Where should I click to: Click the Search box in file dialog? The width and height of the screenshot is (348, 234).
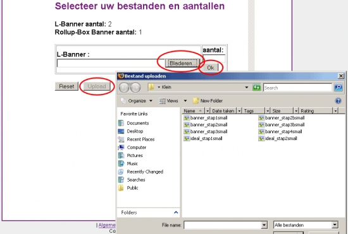297,88
